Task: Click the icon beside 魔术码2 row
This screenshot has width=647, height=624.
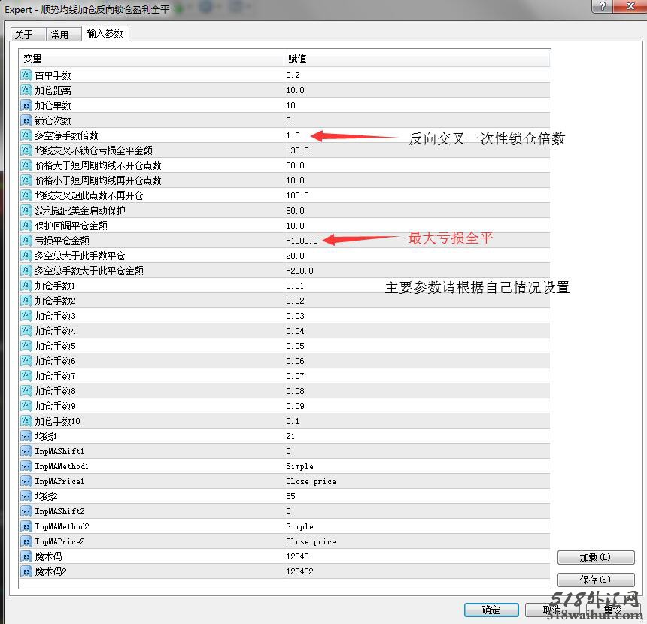Action: tap(26, 571)
